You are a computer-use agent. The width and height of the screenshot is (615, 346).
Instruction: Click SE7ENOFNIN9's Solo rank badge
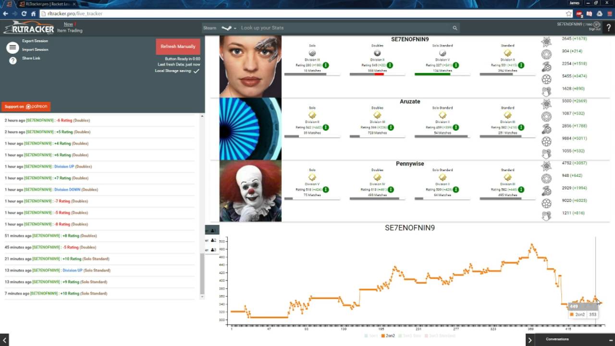tap(312, 53)
